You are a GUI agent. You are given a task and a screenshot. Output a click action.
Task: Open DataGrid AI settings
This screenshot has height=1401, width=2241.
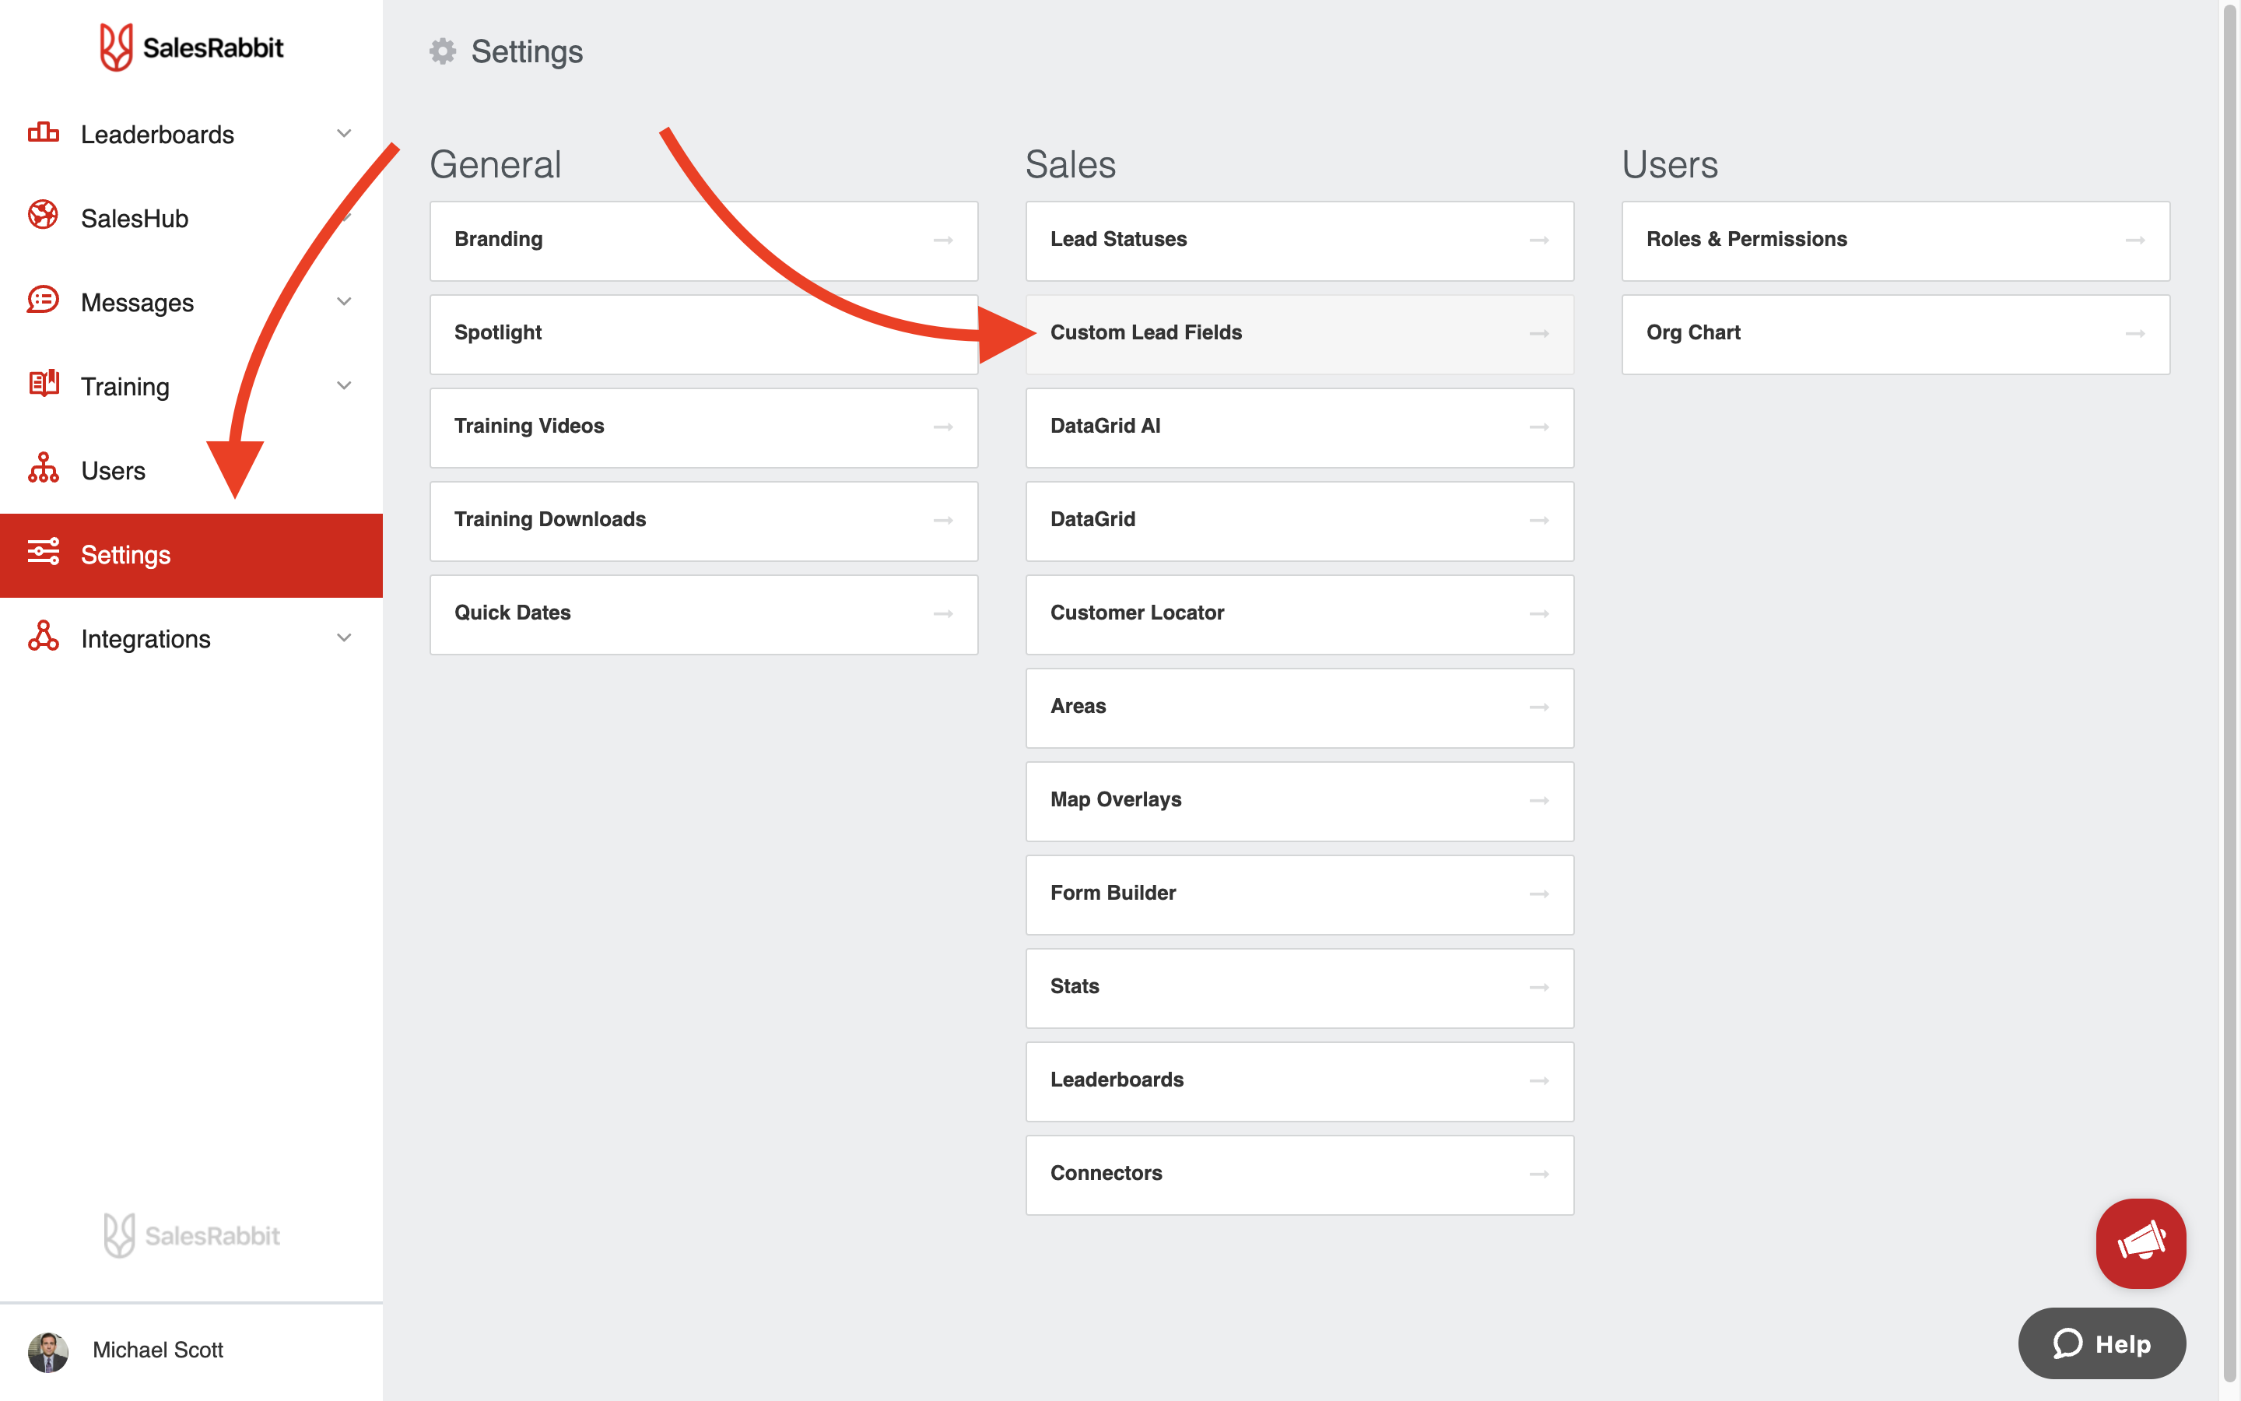[x=1299, y=427]
